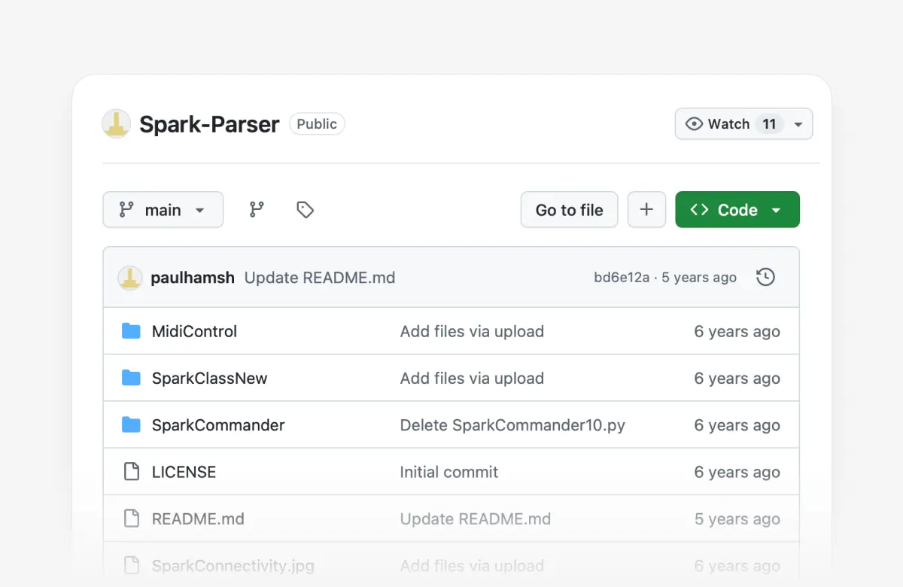The image size is (903, 587).
Task: Open SparkClassNew's Add files via upload commit
Action: 472,378
